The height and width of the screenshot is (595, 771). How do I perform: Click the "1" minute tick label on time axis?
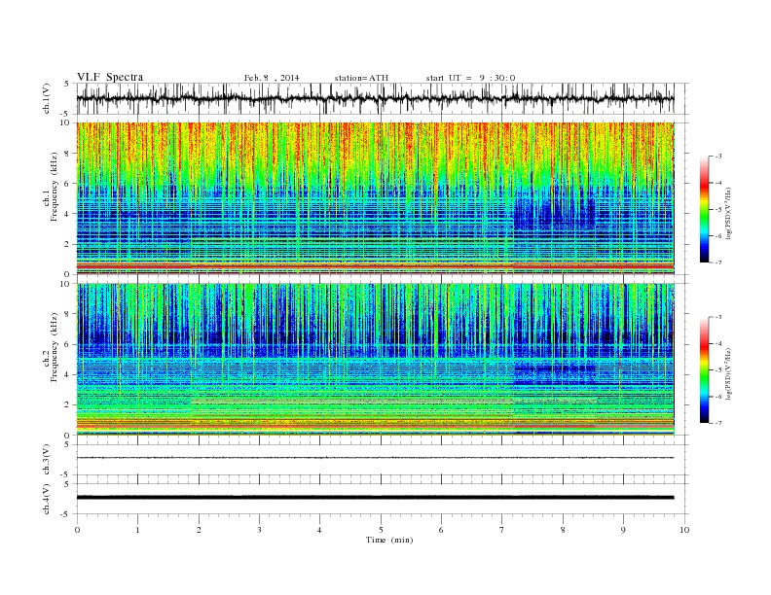137,530
